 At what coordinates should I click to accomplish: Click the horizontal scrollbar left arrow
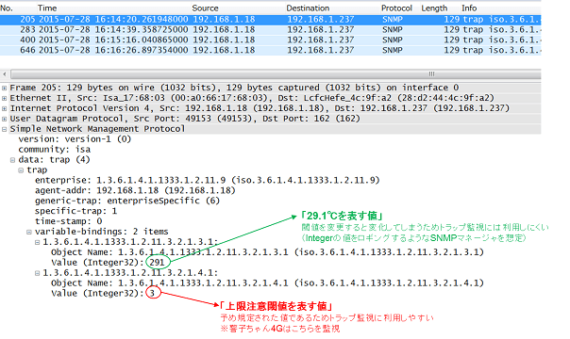tap(5, 74)
